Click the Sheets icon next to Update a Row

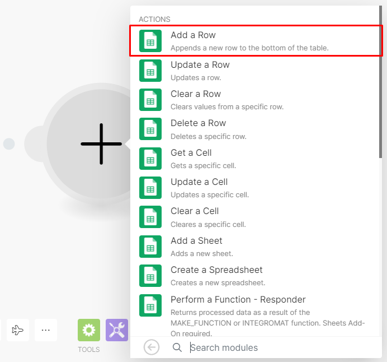coord(150,71)
